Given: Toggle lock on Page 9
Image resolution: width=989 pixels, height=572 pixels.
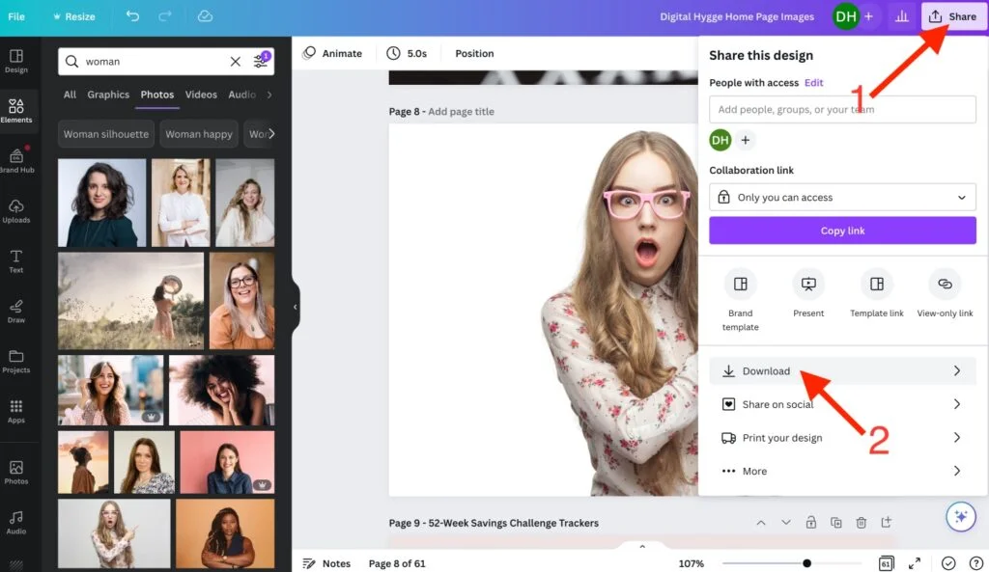Looking at the screenshot, I should coord(810,523).
